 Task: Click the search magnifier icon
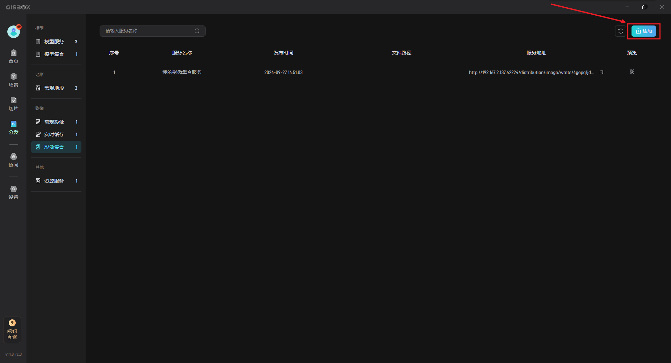tap(197, 31)
